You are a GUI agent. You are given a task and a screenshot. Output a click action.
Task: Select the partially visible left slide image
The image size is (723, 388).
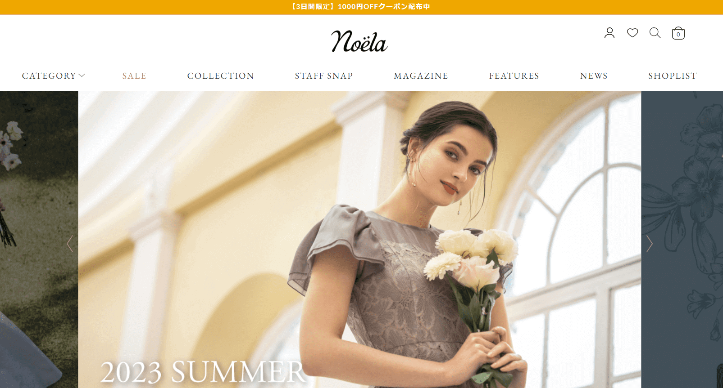(39, 240)
